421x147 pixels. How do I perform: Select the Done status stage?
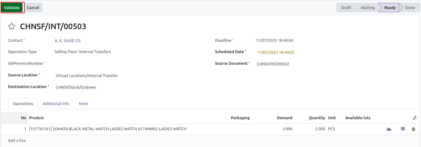point(410,8)
